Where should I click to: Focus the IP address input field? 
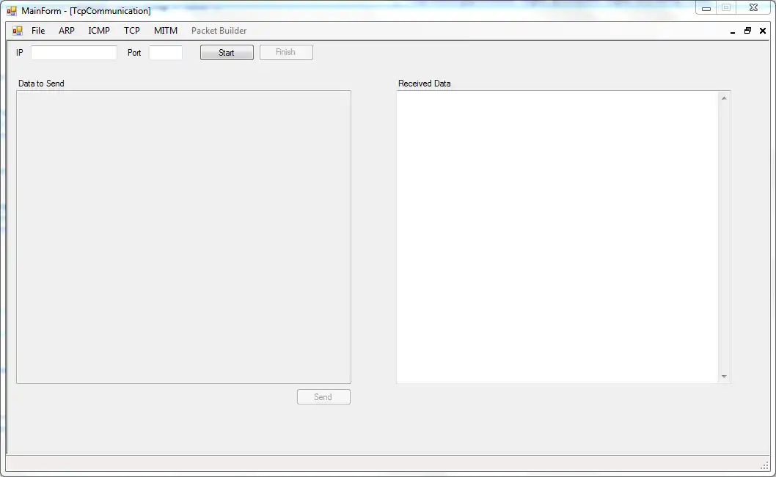click(x=74, y=53)
